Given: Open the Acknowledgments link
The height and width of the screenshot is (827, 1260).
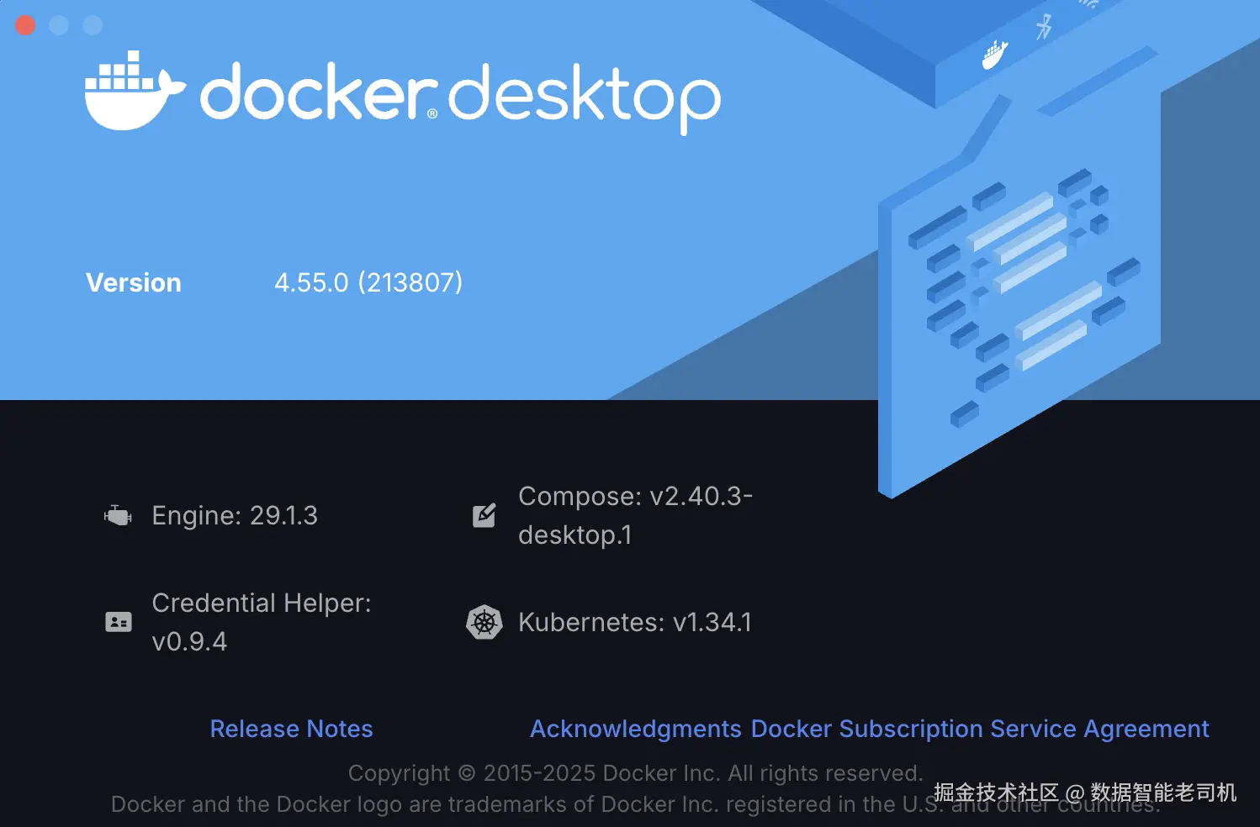Looking at the screenshot, I should [636, 729].
